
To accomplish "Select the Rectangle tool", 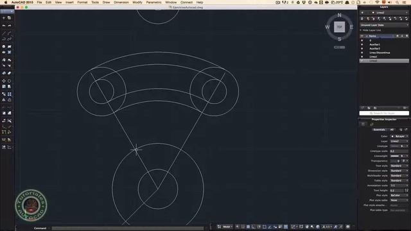I will [x=10, y=47].
